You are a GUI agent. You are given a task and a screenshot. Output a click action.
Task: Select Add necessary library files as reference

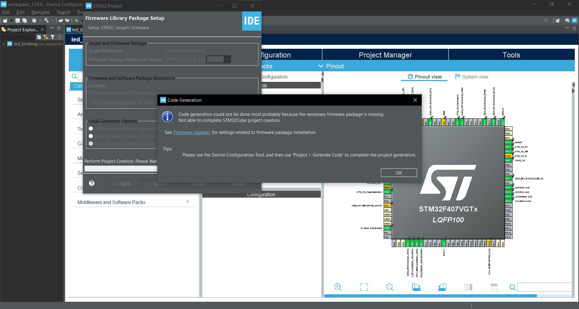[91, 128]
